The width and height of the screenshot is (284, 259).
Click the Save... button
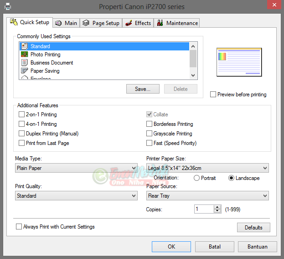[143, 89]
